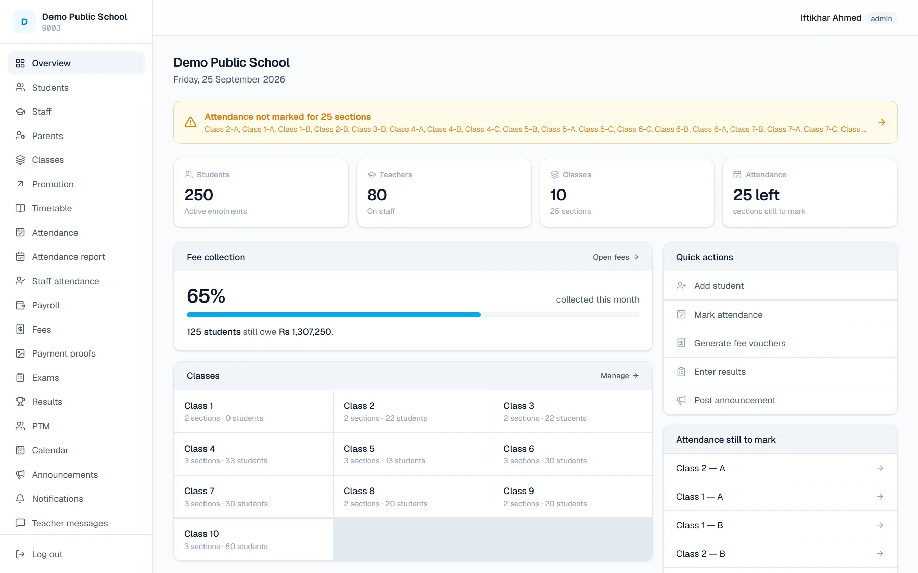Click the fee collection progress bar
The image size is (918, 573).
pos(413,315)
